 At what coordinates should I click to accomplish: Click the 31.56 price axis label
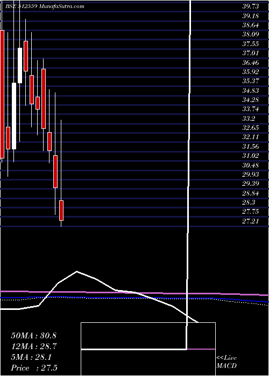tap(251, 147)
